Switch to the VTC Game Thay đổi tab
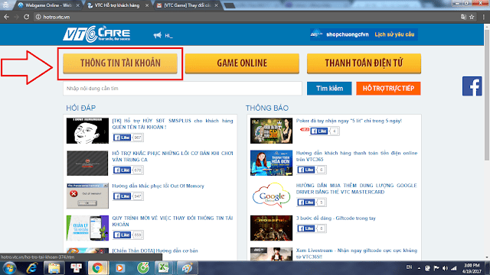The height and width of the screenshot is (275, 490). tap(187, 5)
